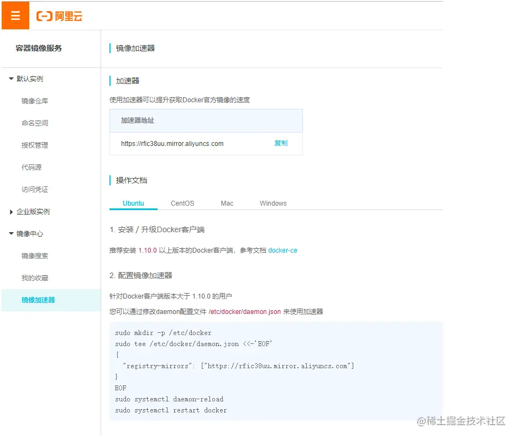Click the registry-mirrors line in code block
This screenshot has height=439, width=518.
pos(238,366)
